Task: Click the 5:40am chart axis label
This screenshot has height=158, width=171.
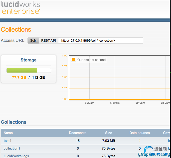Action: (x=140, y=103)
